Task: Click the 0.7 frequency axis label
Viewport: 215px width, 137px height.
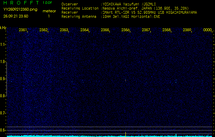Action: pos(3,113)
